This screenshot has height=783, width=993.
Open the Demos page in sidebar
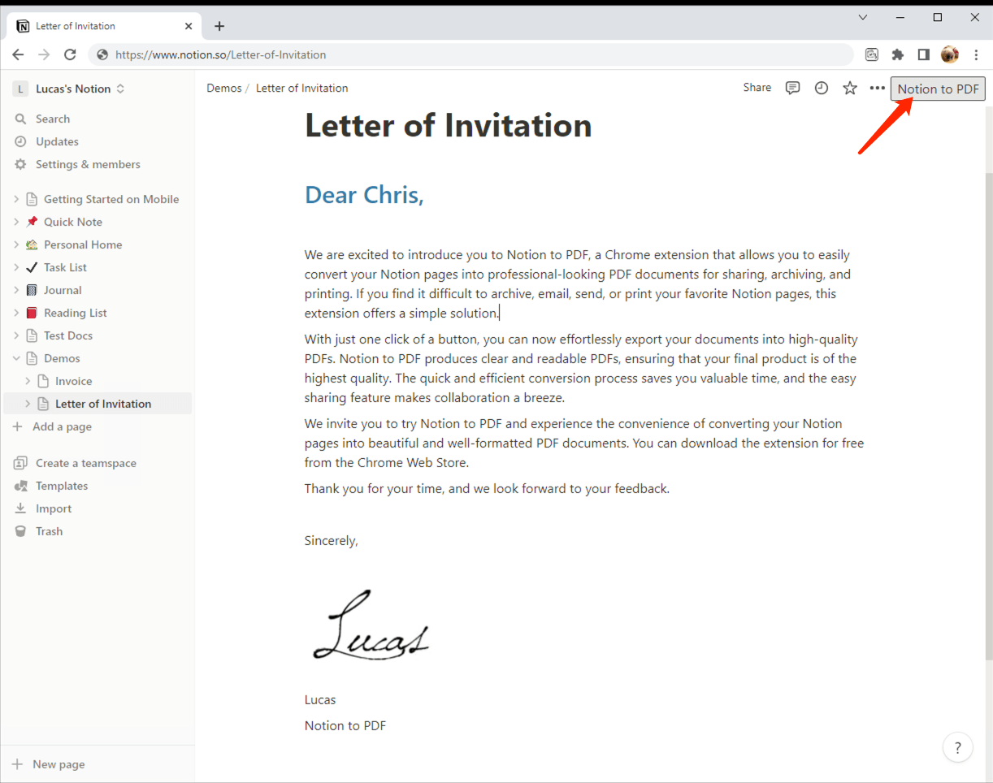(x=62, y=358)
